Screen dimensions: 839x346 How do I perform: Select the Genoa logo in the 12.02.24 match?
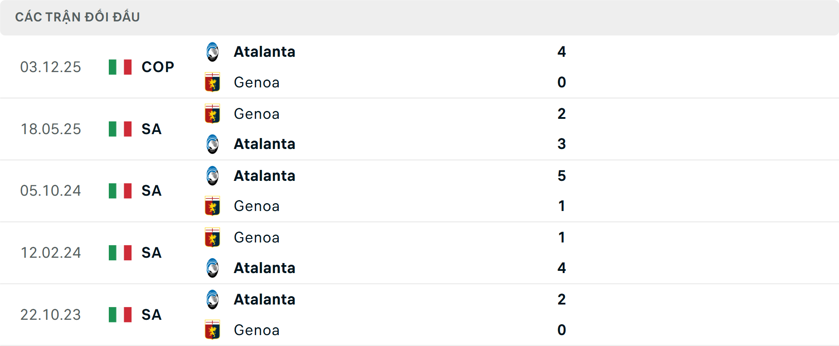point(213,238)
